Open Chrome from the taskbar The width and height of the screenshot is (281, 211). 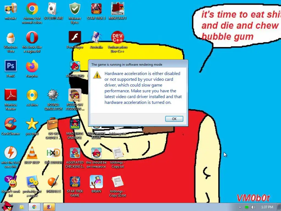click(34, 207)
